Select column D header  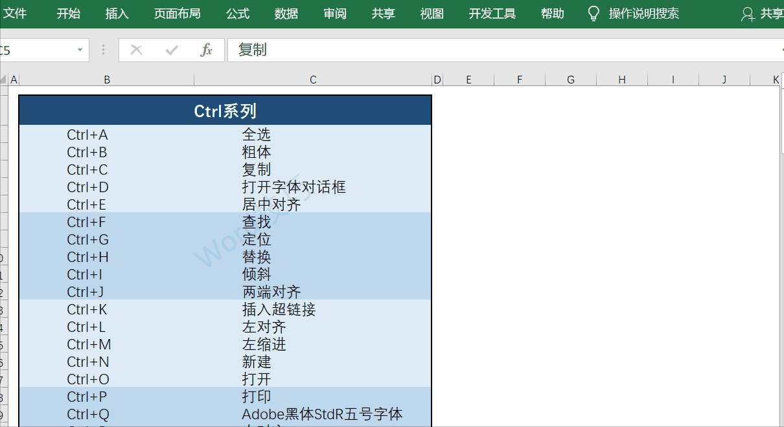pos(437,80)
